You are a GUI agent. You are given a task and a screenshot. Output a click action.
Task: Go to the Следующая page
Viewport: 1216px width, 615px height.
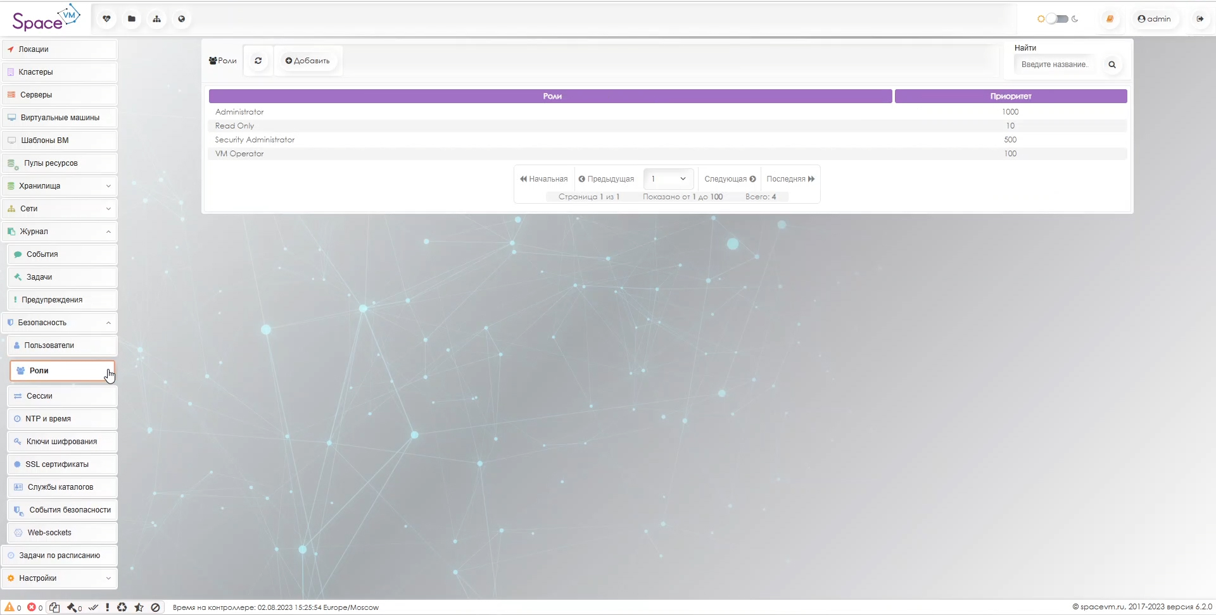click(730, 179)
